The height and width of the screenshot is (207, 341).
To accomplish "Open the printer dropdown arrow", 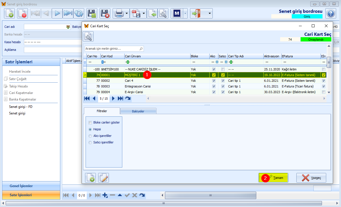I will pyautogui.click(x=127, y=13).
